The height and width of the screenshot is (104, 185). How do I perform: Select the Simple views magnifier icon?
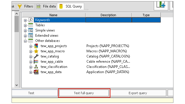point(31,30)
